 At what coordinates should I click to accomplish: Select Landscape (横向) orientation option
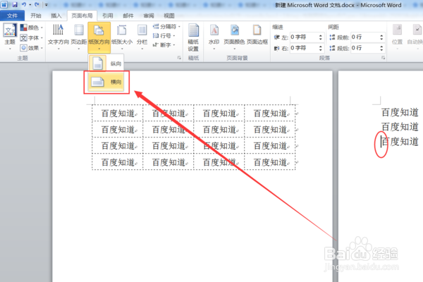click(x=106, y=82)
